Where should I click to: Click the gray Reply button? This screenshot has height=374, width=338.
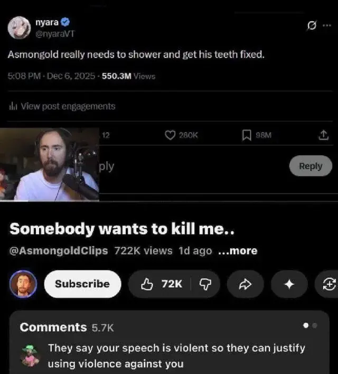(311, 166)
